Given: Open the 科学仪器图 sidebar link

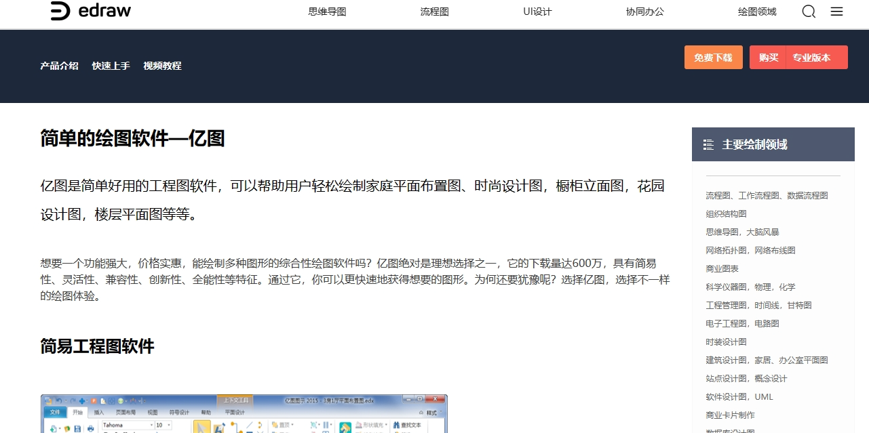Looking at the screenshot, I should 726,287.
